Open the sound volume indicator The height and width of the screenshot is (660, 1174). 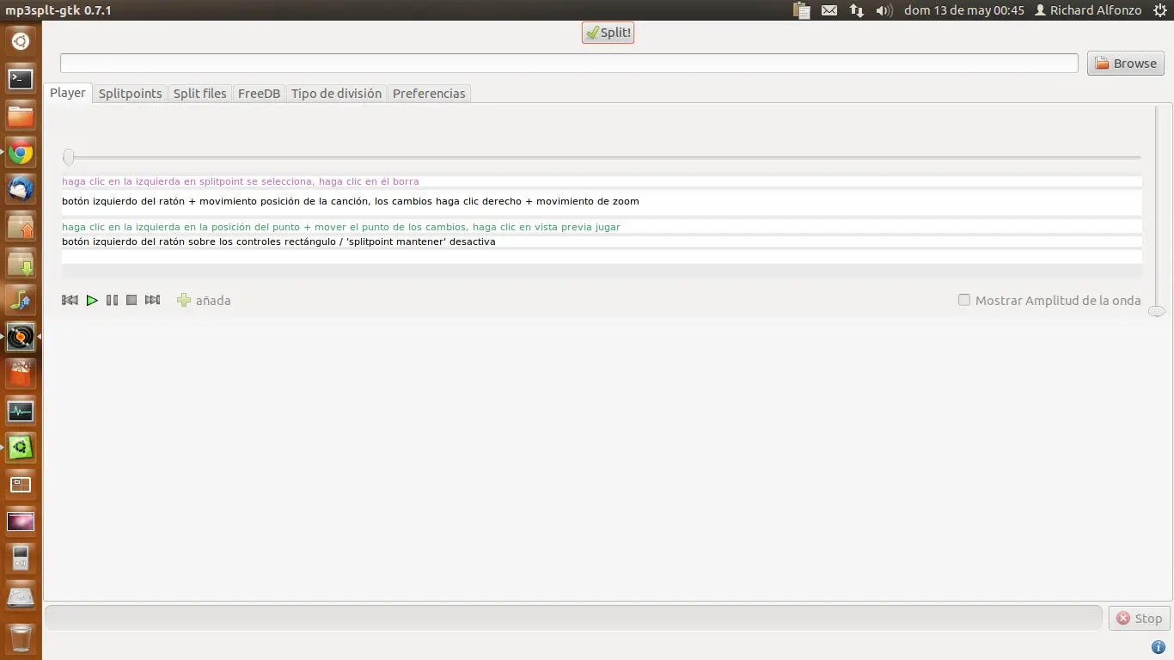tap(884, 10)
